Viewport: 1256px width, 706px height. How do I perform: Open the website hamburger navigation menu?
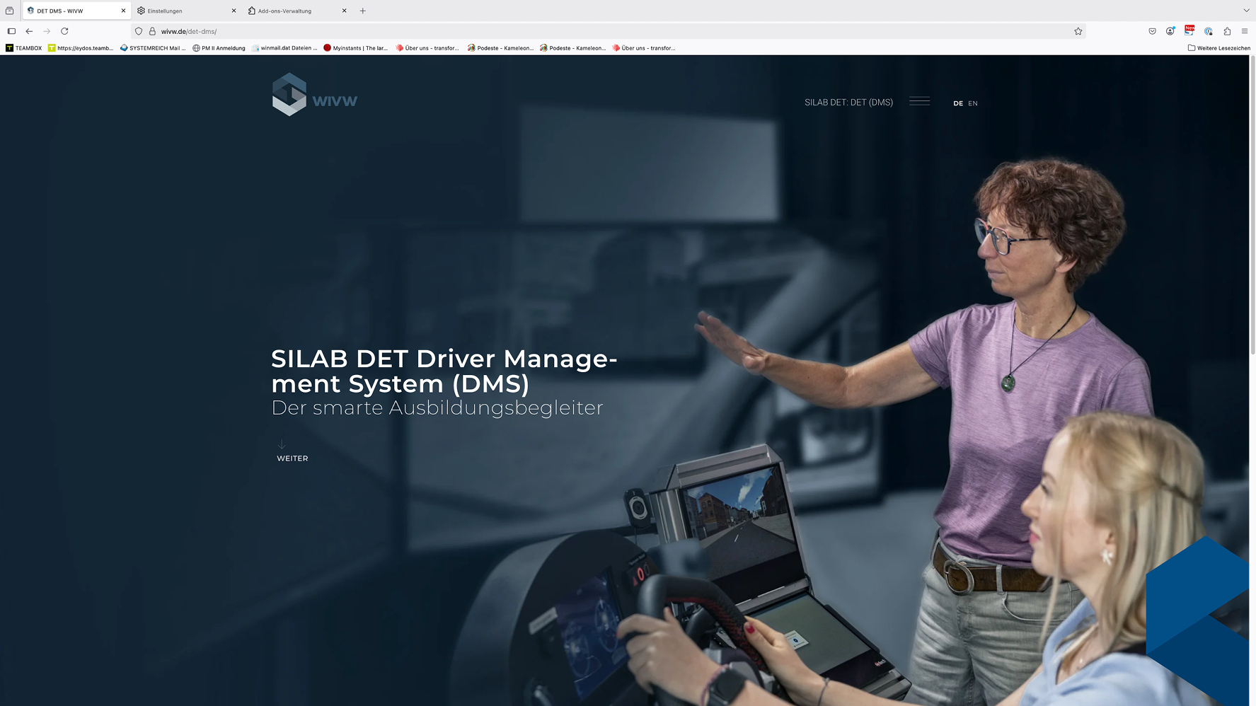pyautogui.click(x=919, y=101)
